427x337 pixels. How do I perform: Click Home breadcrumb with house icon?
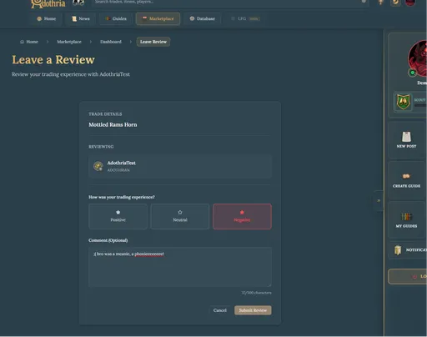click(x=29, y=42)
